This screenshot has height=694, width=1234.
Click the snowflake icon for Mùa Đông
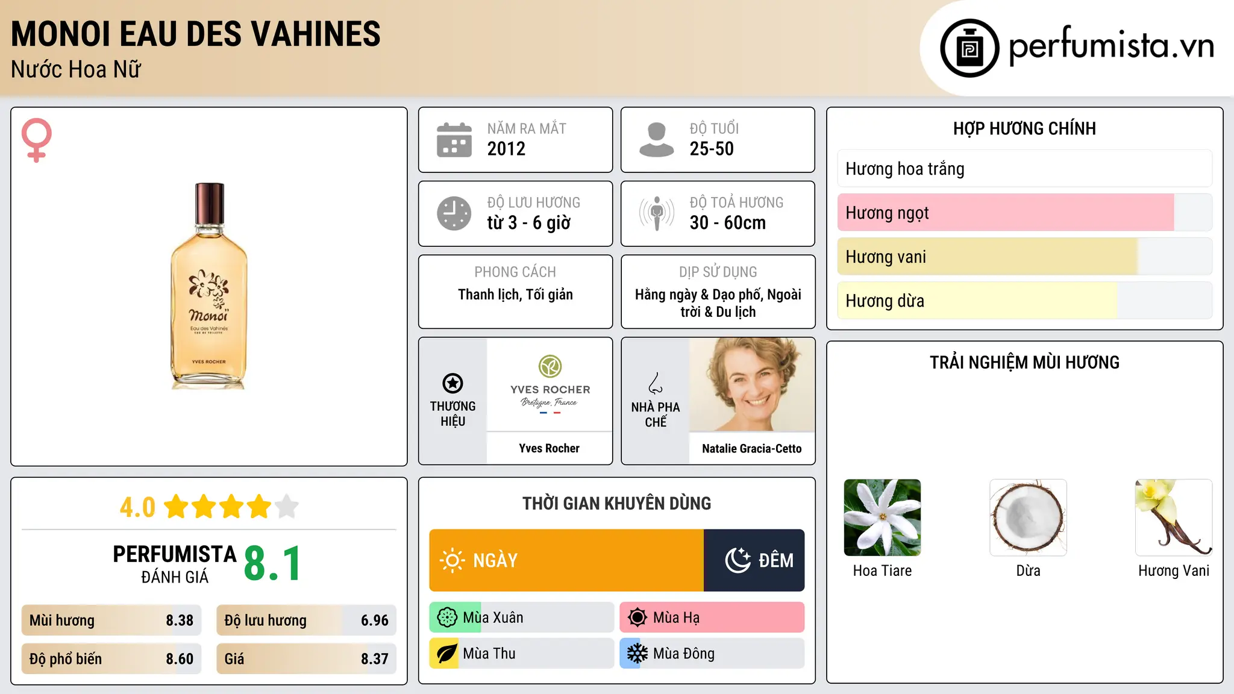tap(637, 654)
